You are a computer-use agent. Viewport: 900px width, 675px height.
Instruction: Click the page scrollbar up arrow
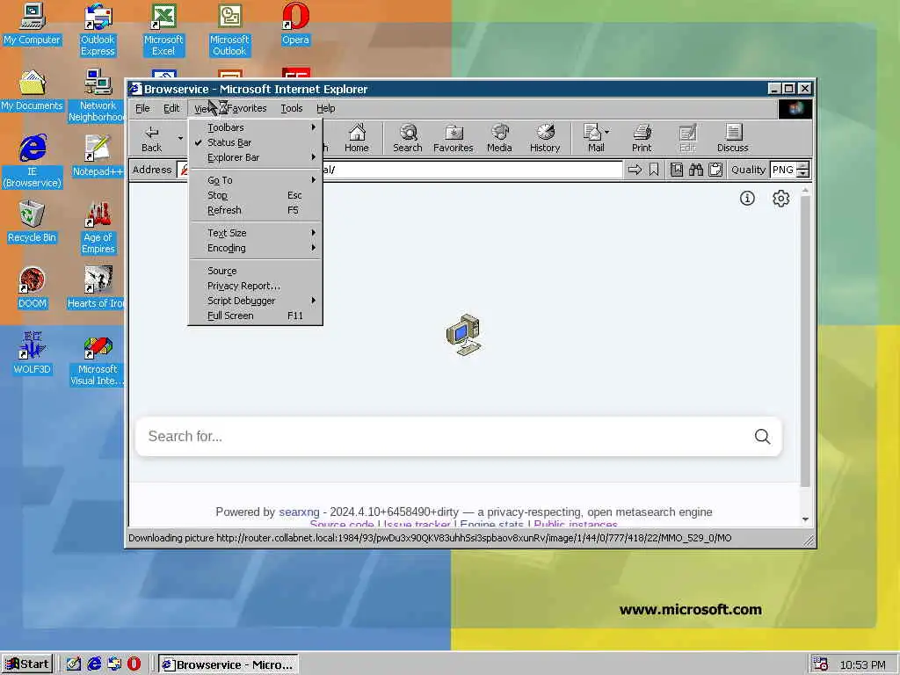[805, 190]
